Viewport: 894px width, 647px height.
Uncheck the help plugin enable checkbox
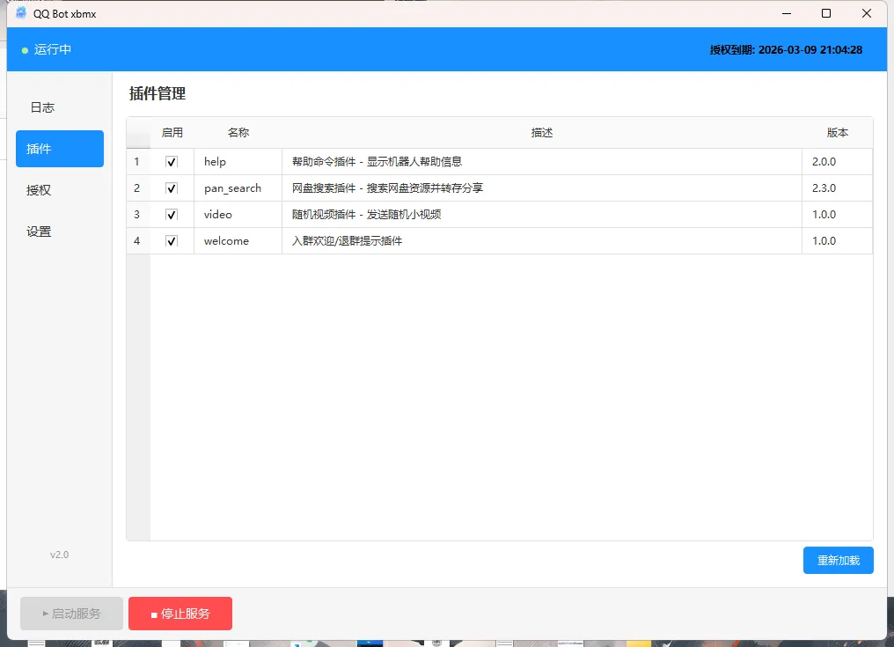172,161
